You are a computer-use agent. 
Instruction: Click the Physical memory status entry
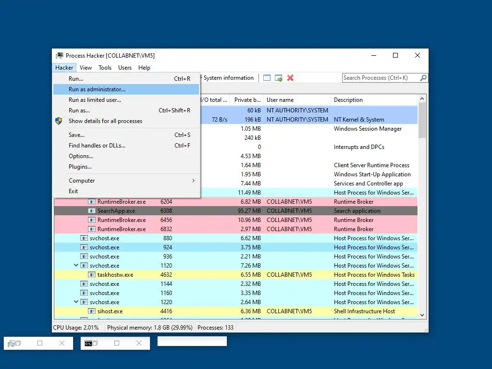(x=150, y=328)
